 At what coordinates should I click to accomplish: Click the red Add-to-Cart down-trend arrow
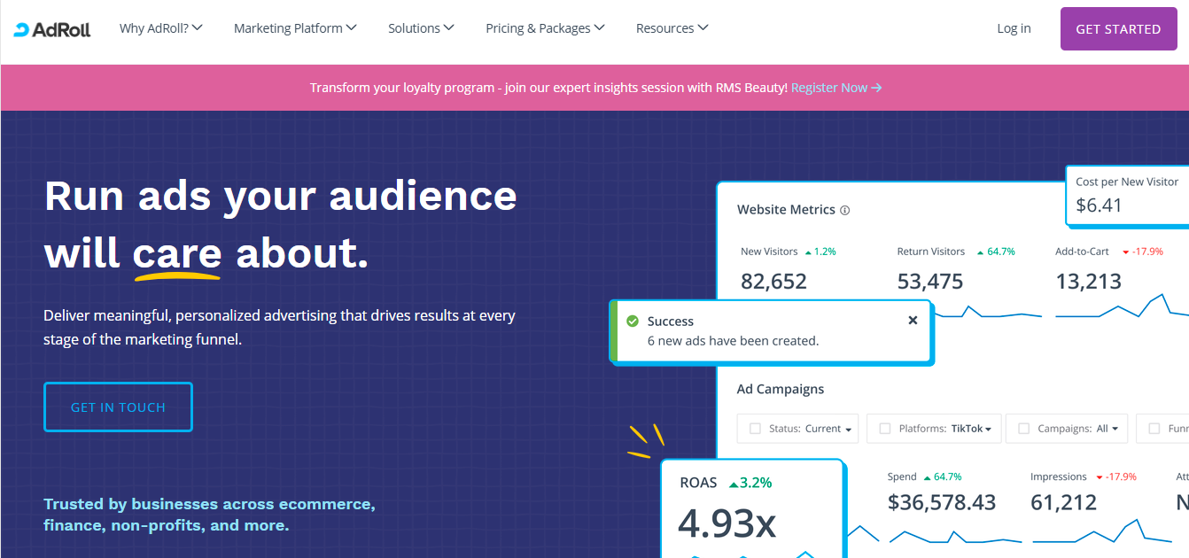point(1125,252)
